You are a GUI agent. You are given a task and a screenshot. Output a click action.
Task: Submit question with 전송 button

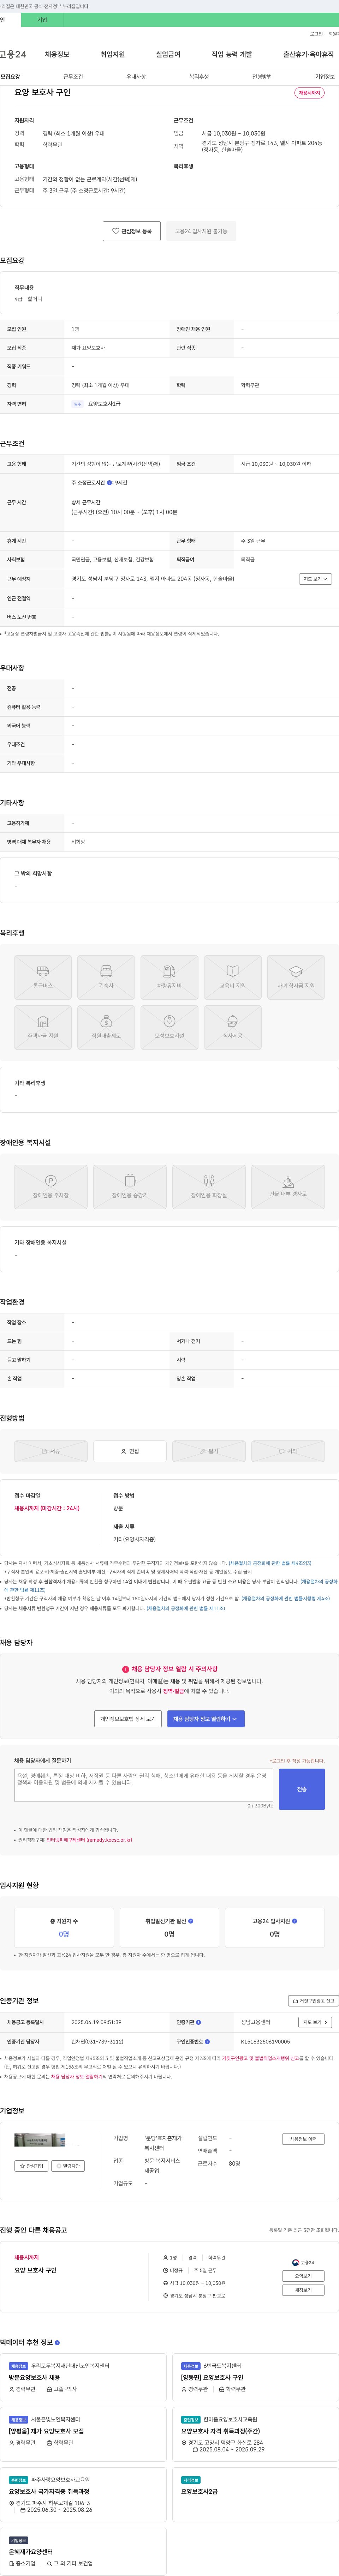[x=302, y=1789]
